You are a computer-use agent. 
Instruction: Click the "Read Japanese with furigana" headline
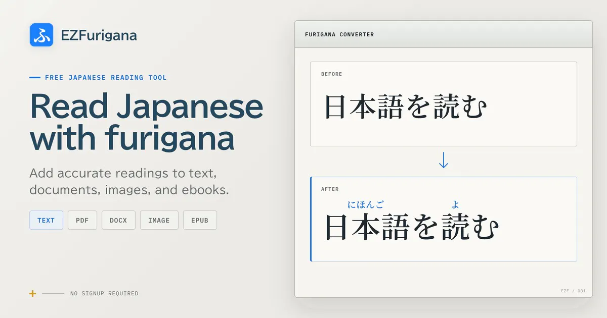point(147,122)
